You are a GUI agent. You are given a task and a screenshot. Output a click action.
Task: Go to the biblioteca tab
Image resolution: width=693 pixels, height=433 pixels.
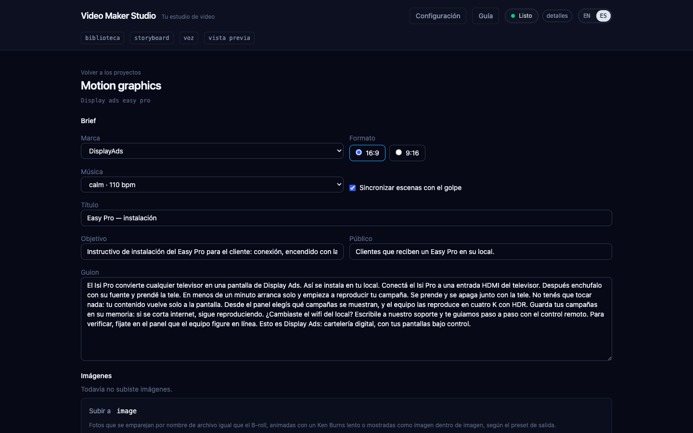(x=103, y=38)
